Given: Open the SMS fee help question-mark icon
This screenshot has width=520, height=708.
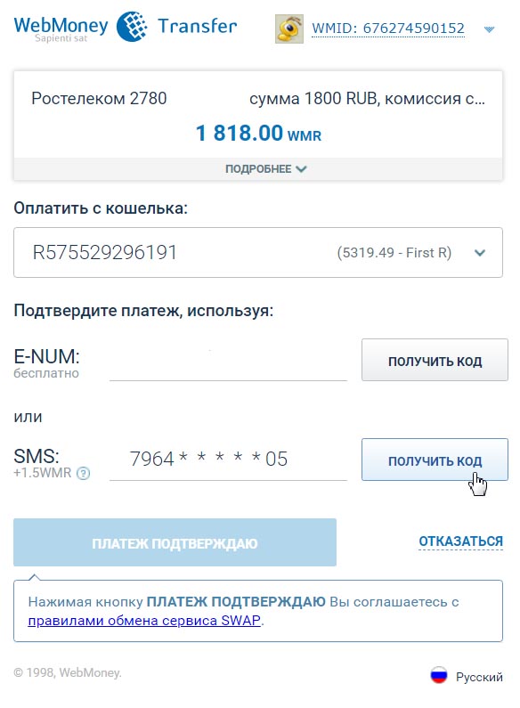Looking at the screenshot, I should [x=83, y=473].
